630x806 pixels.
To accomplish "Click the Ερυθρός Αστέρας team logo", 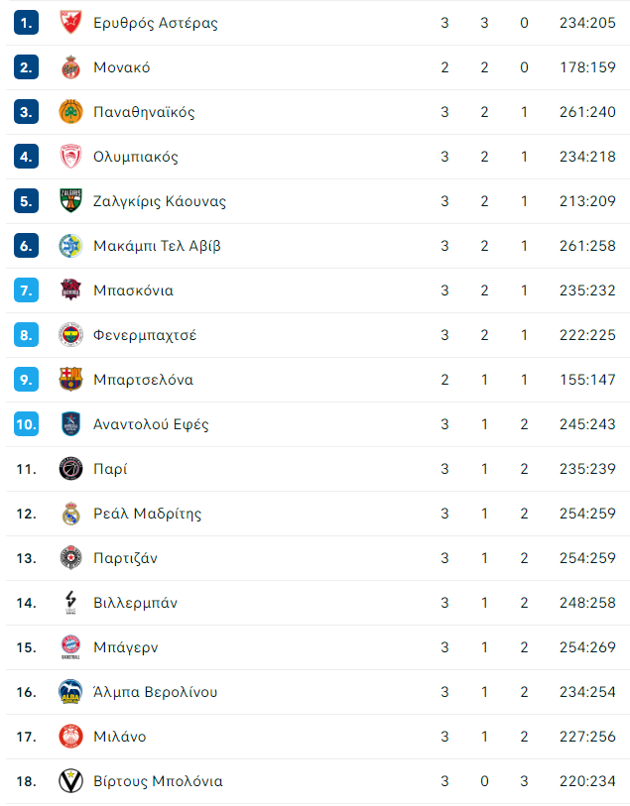I will tap(69, 23).
